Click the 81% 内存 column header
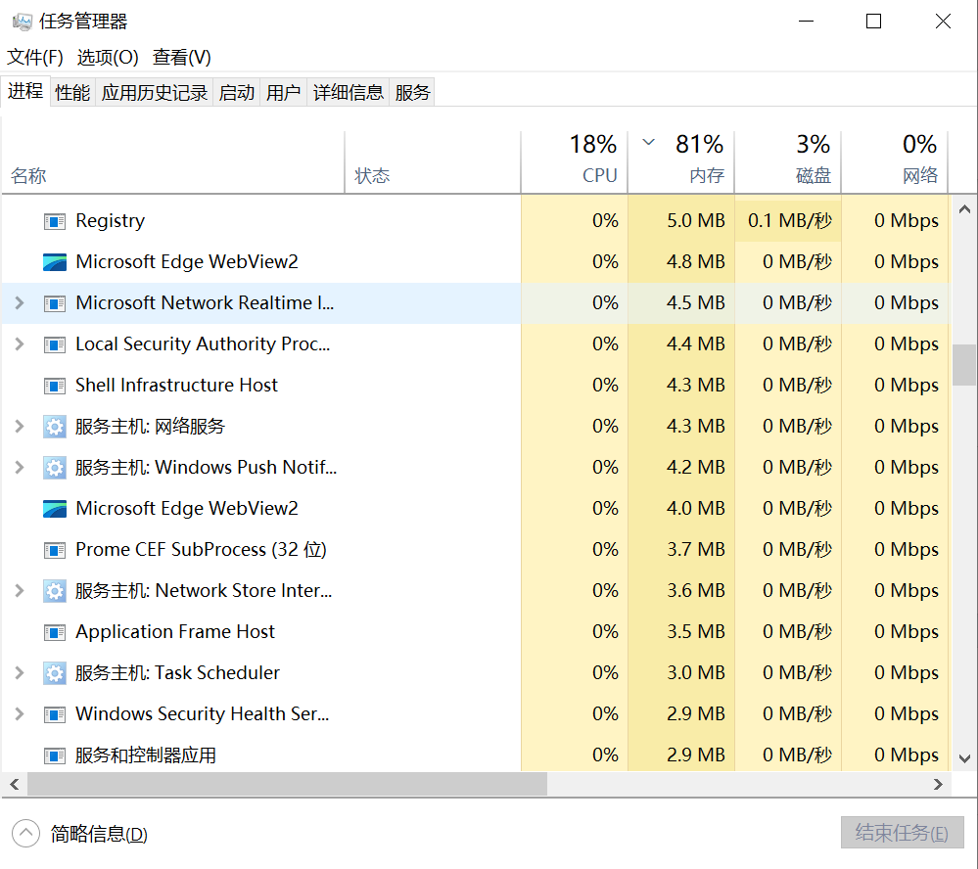 pyautogui.click(x=681, y=162)
